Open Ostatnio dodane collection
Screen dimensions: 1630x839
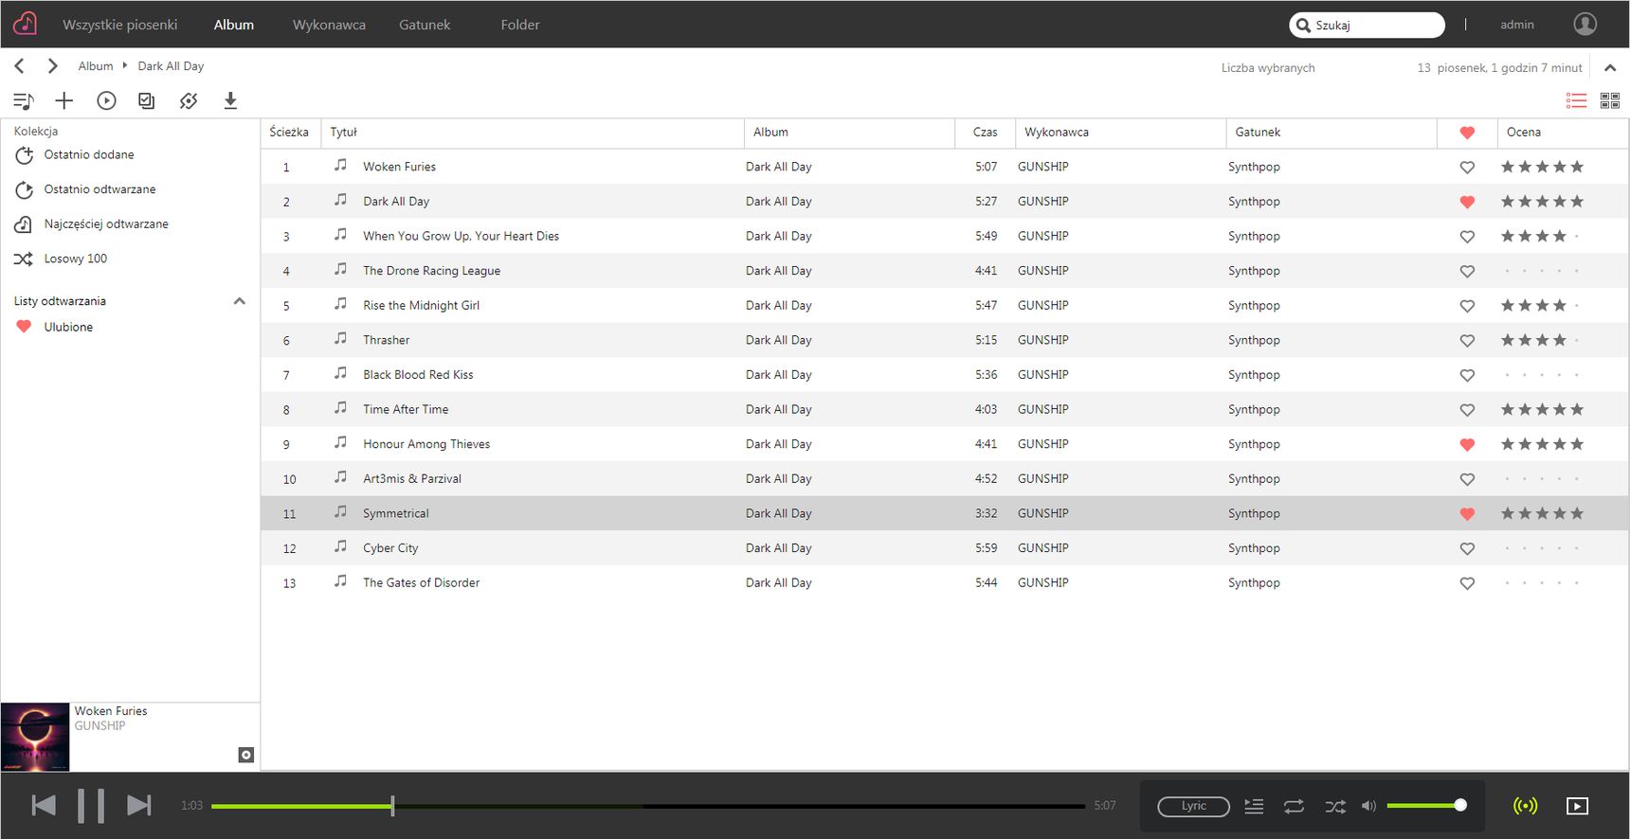[89, 154]
